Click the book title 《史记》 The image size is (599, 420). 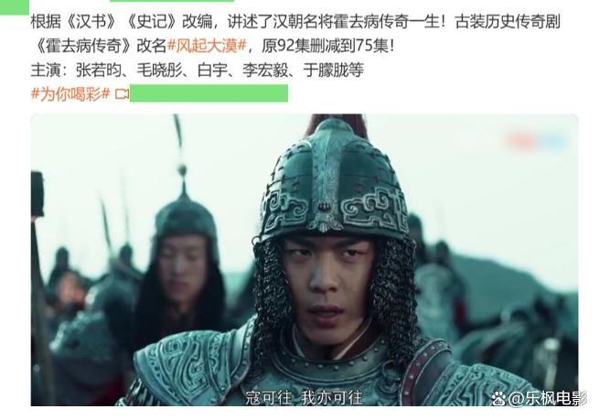coord(152,22)
